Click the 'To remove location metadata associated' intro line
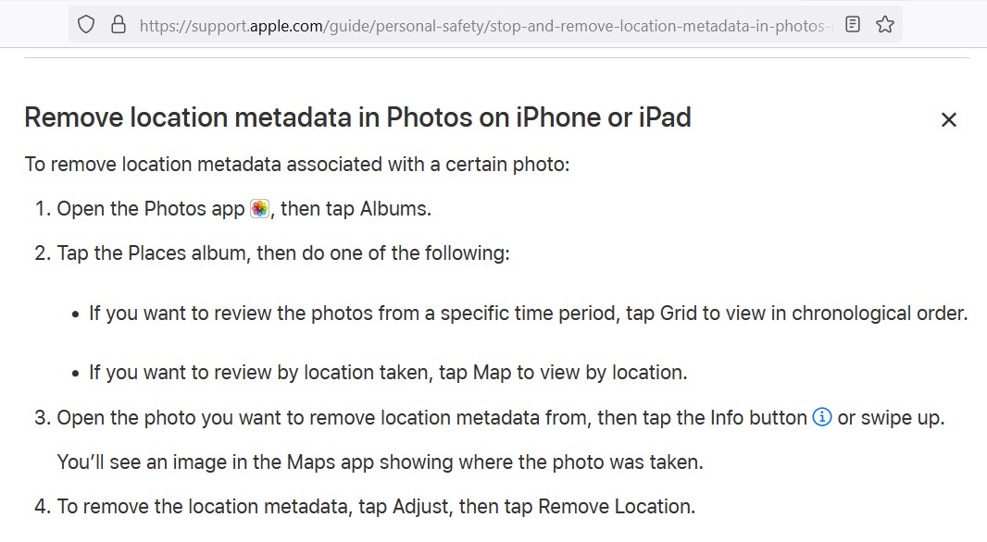 tap(297, 164)
